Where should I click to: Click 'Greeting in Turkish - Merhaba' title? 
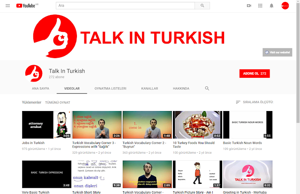pos(245,192)
